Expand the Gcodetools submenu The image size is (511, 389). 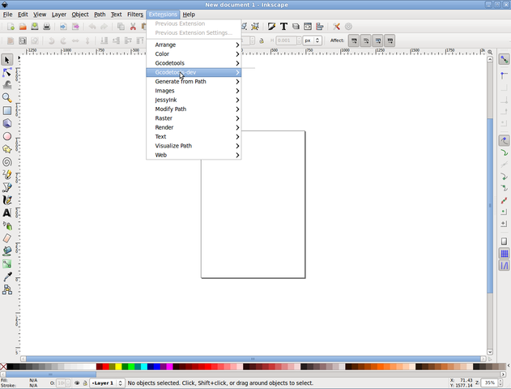194,63
